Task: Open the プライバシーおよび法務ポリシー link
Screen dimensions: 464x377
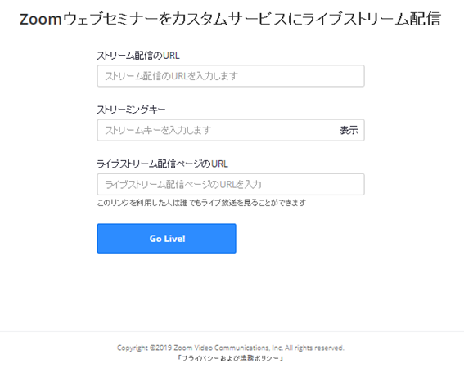Action: coord(231,358)
